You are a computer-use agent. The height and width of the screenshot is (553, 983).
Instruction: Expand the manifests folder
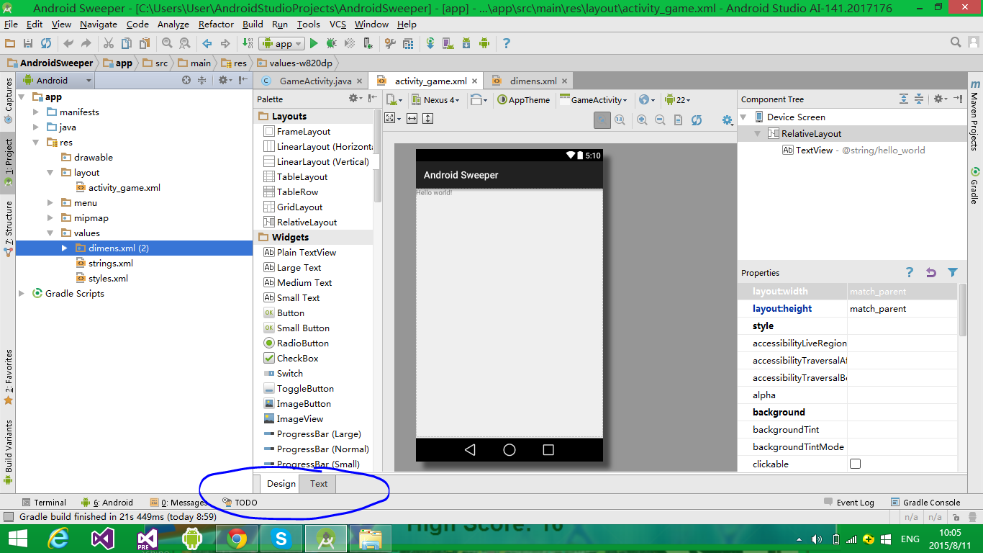coord(36,112)
